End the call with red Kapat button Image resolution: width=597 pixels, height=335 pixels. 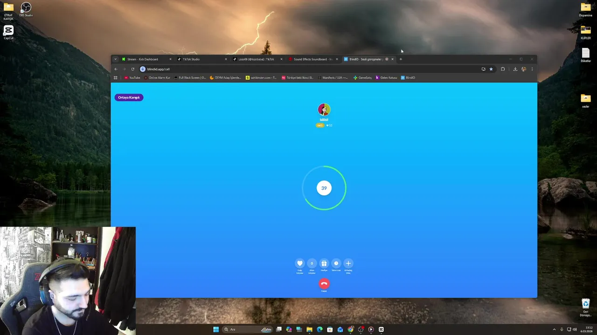(x=324, y=283)
